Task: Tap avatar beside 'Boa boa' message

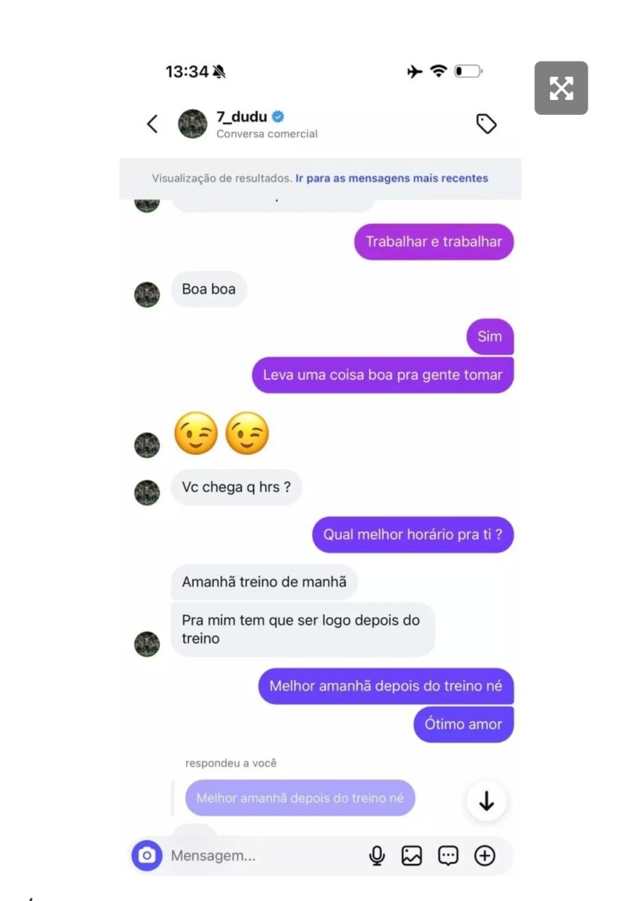Action: (x=147, y=294)
